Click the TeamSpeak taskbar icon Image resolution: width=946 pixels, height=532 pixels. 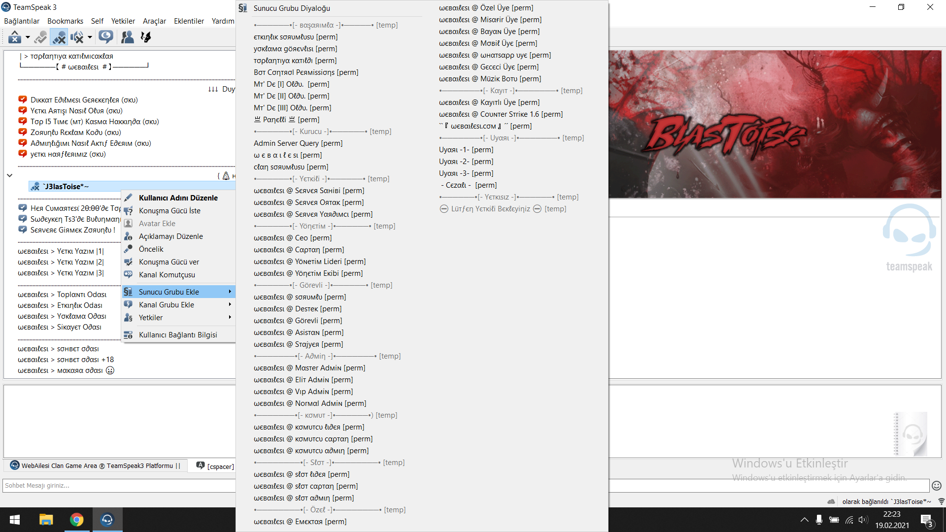(x=107, y=520)
